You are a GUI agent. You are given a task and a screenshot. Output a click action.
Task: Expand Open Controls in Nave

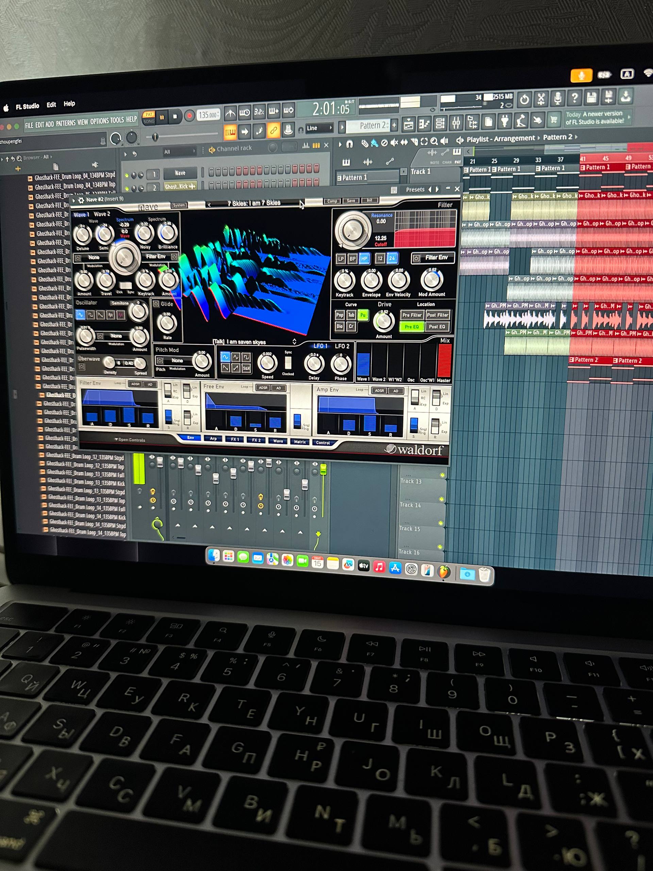pyautogui.click(x=130, y=440)
